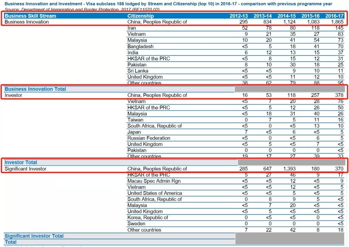Select the Vietnam label beside values 9, 21, 35
This screenshot has width=349, height=247.
pos(136,34)
